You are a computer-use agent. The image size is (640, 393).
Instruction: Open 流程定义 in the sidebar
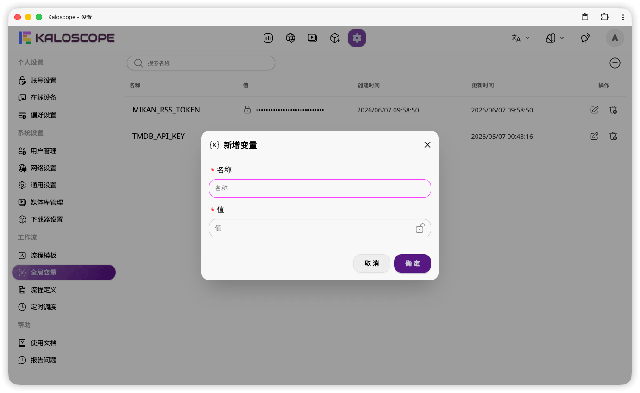[64, 290]
